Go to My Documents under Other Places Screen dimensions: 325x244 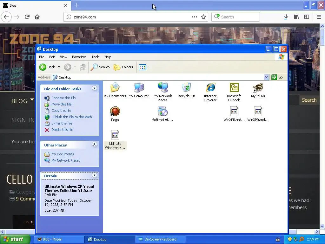point(63,154)
